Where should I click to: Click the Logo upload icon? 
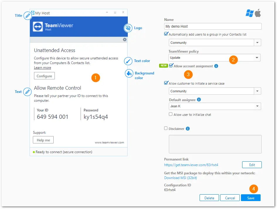coord(128,28)
